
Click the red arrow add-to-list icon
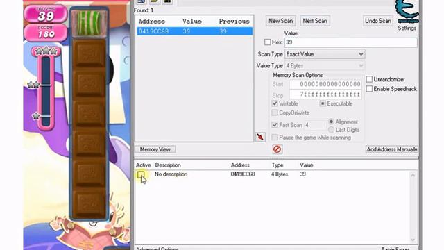[x=261, y=137]
